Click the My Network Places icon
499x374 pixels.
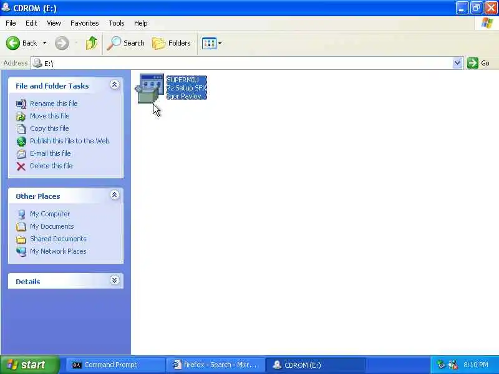pyautogui.click(x=21, y=252)
